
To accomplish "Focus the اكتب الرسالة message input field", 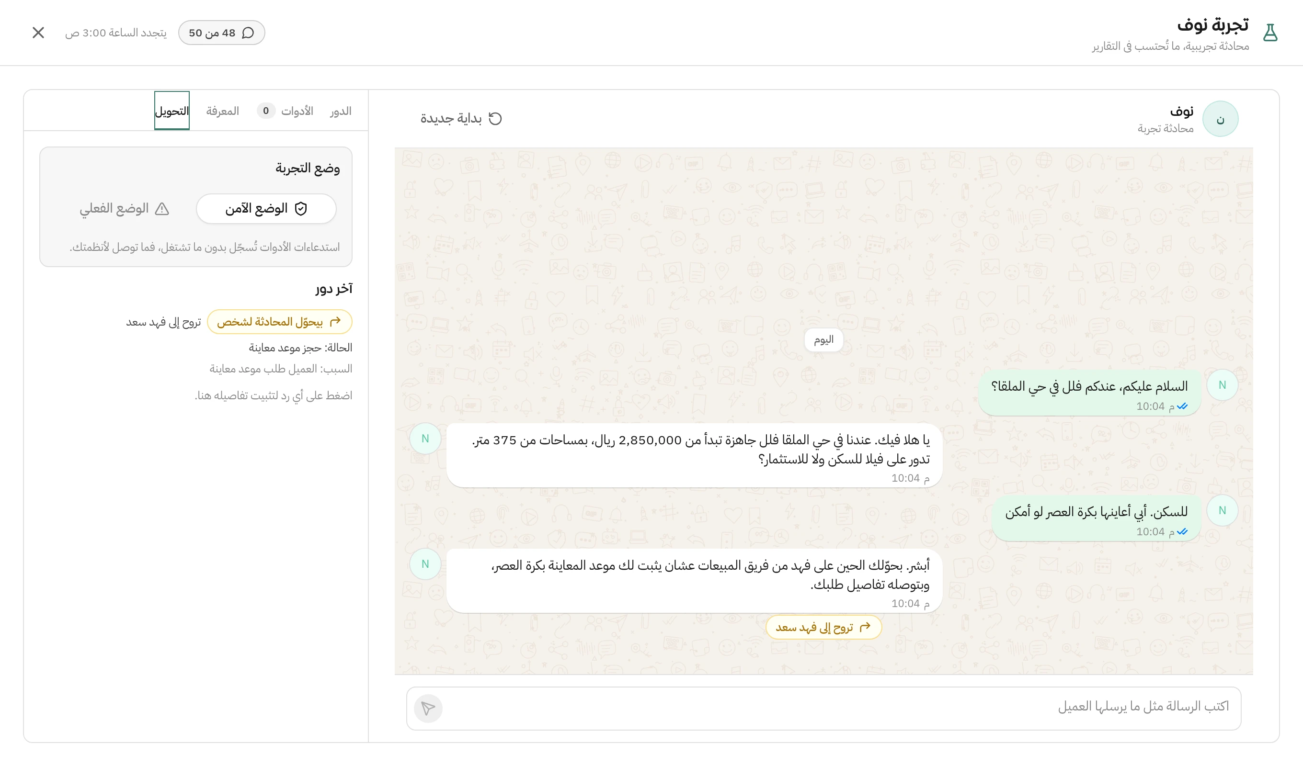I will point(823,708).
